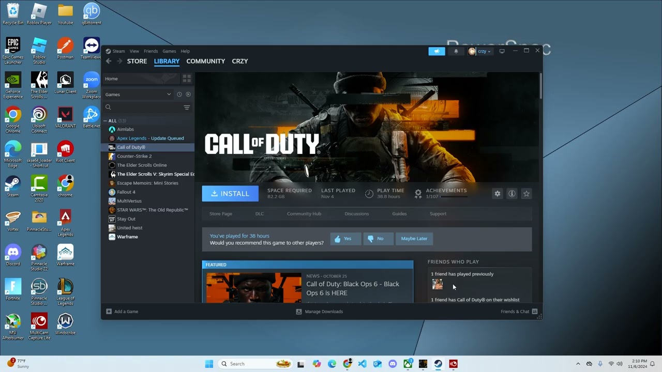Viewport: 662px width, 372px height.
Task: Open Steam announcements megaphone icon
Action: pos(437,51)
